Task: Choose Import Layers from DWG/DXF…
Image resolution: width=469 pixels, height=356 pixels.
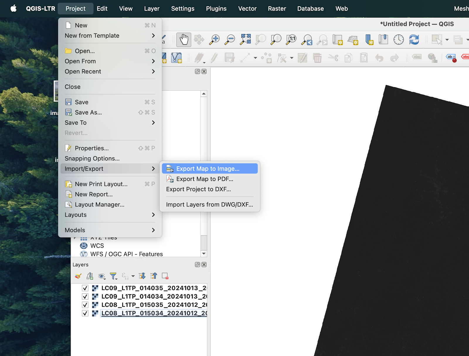Action: pyautogui.click(x=210, y=204)
